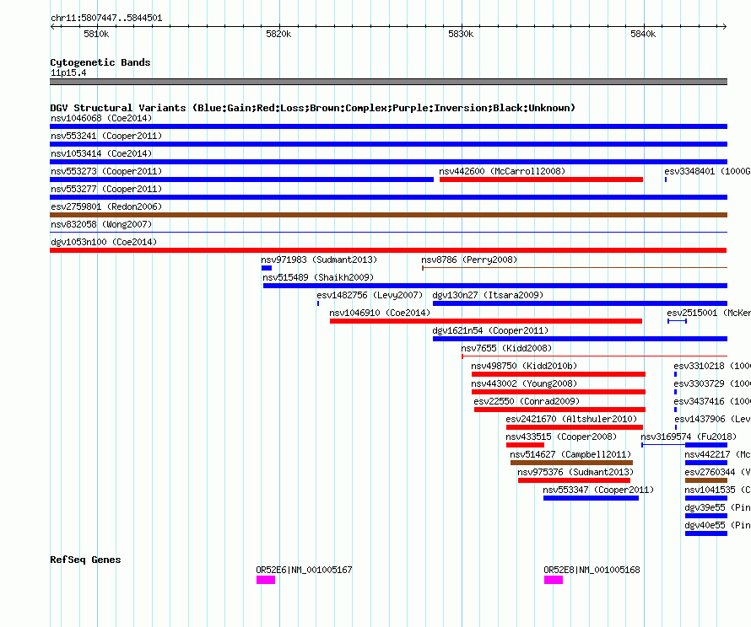
Task: Open esv2421670 (Altshuler2010) red bar
Action: [575, 427]
